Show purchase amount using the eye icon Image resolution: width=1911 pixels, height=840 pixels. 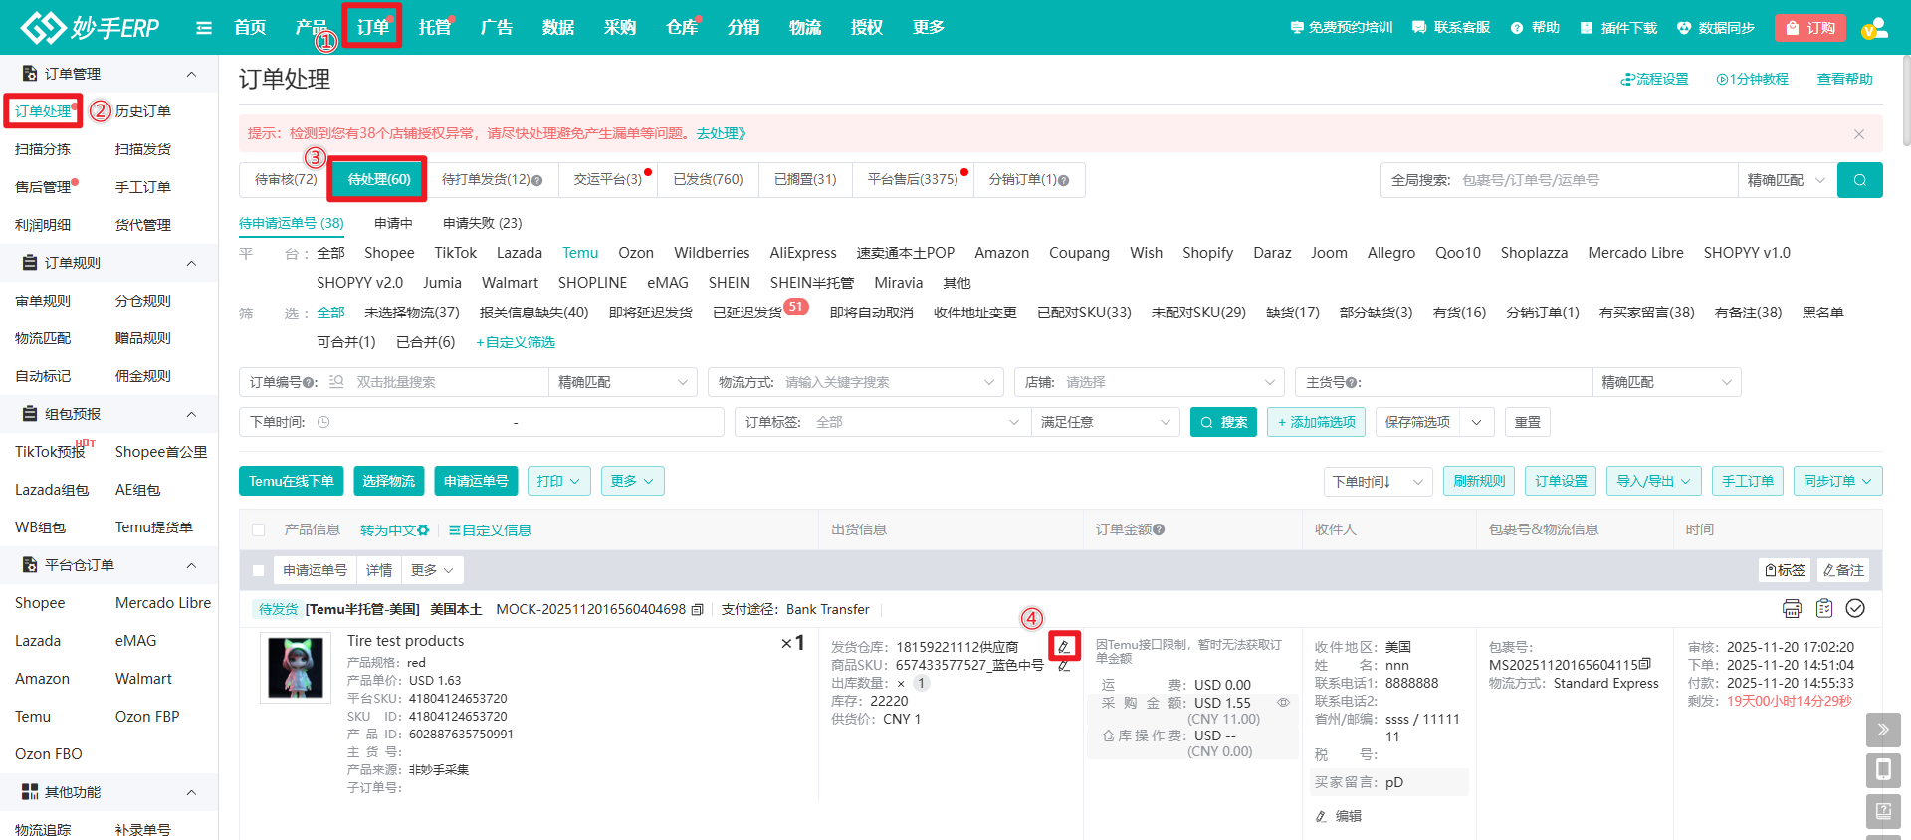click(x=1283, y=703)
